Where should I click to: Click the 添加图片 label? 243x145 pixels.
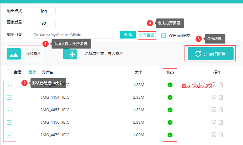coord(33,54)
